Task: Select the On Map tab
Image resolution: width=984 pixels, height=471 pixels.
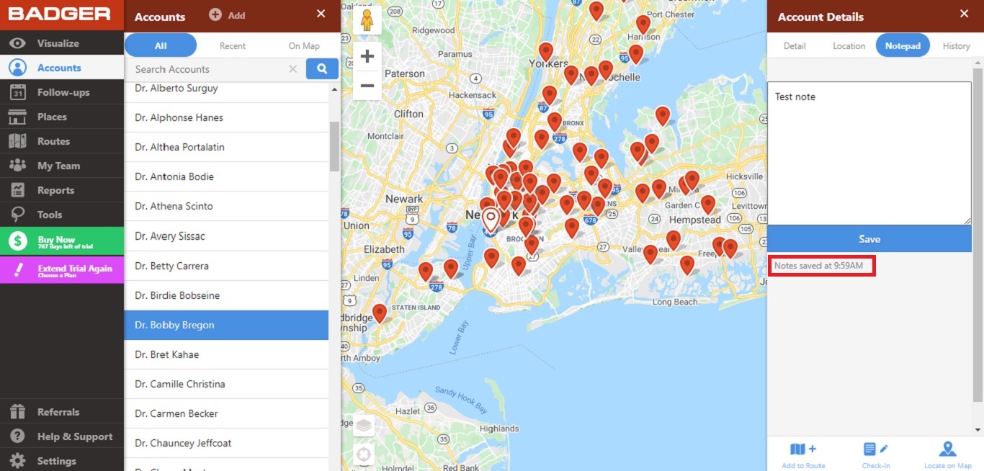Action: (x=303, y=45)
